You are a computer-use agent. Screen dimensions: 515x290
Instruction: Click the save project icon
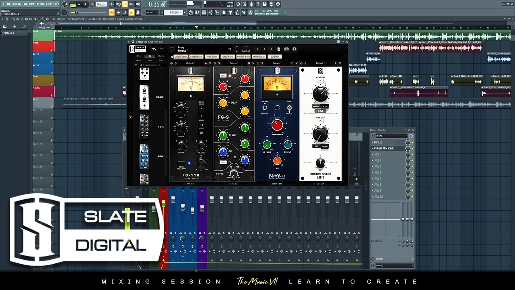coord(264,4)
